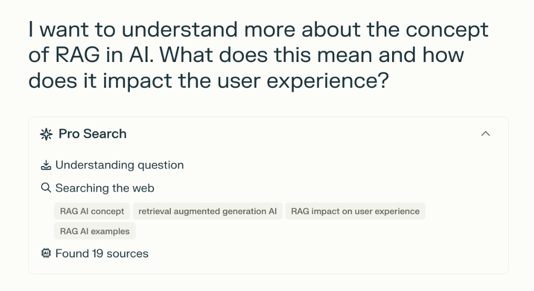Open the Found 19 sources step
Image resolution: width=534 pixels, height=291 pixels.
coord(101,254)
